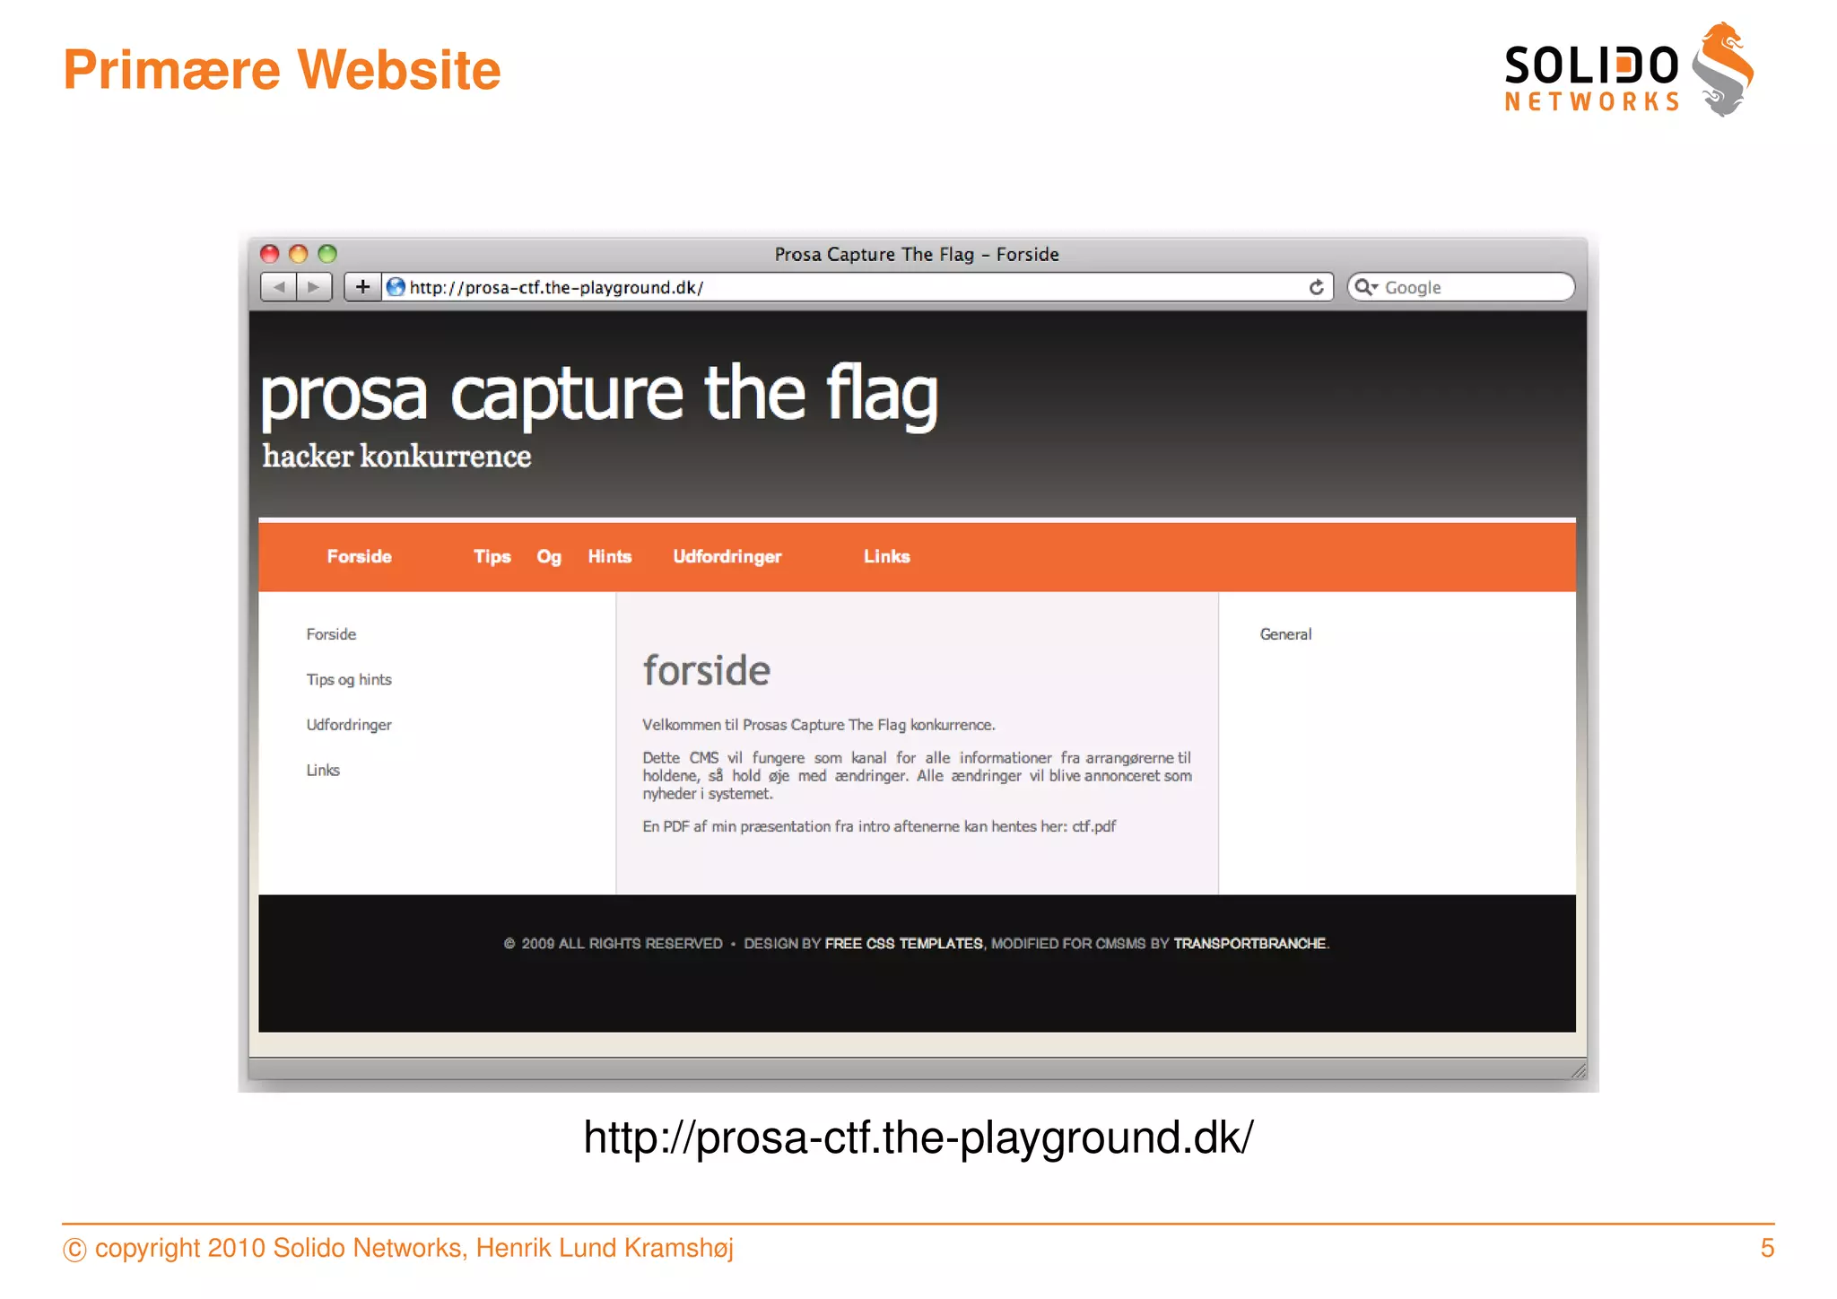1837x1299 pixels.
Task: Click the Solido Networks logo
Action: click(x=1629, y=70)
